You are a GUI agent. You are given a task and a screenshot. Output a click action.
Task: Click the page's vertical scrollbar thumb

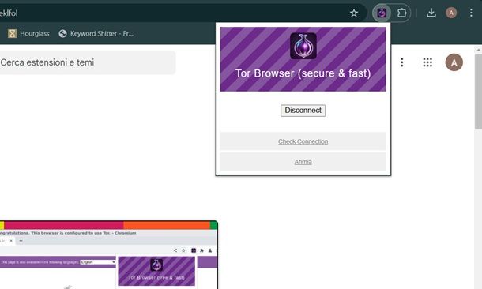[x=478, y=92]
